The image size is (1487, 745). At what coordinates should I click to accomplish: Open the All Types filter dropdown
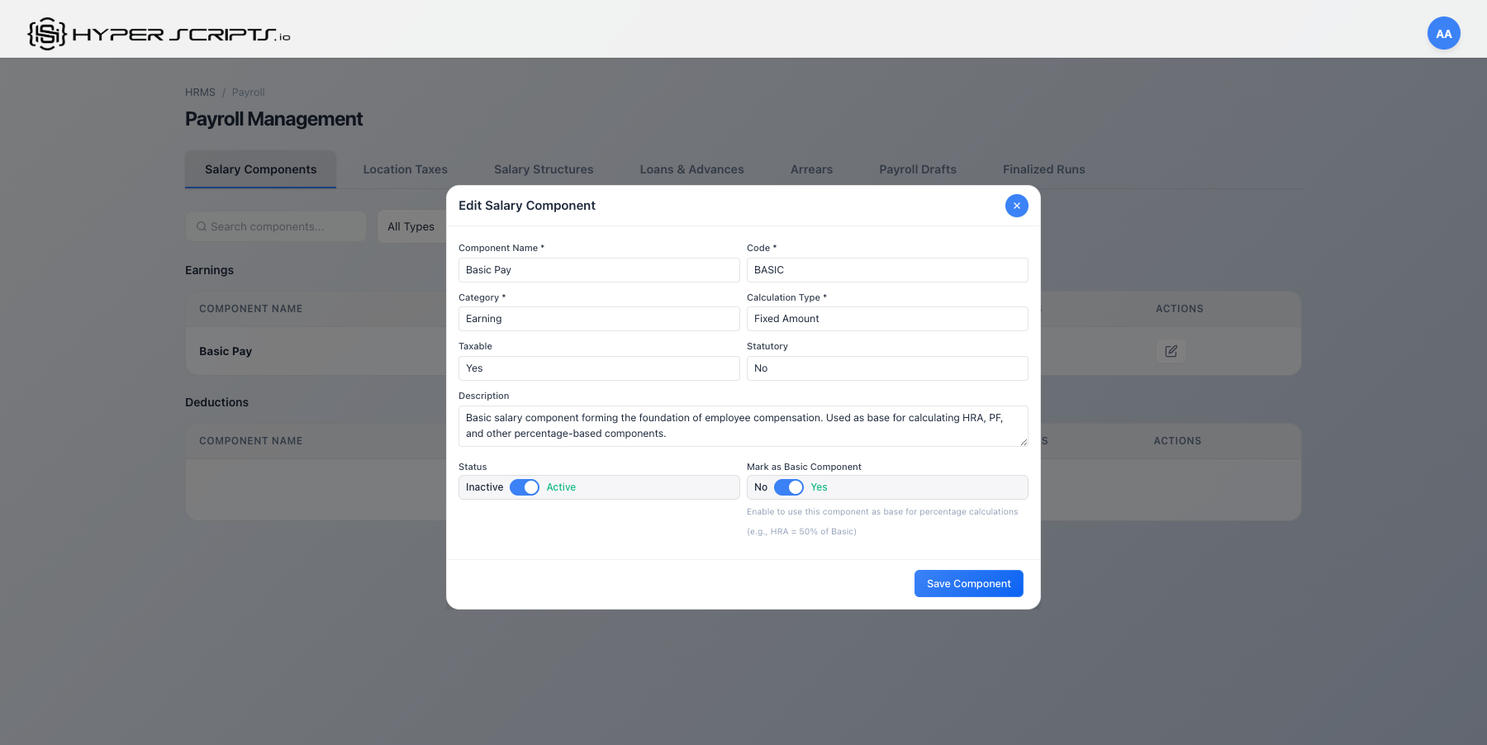pyautogui.click(x=411, y=225)
